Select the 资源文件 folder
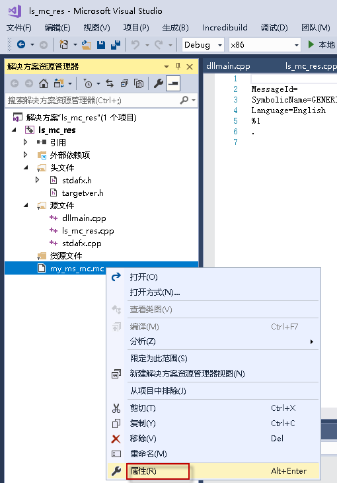Viewport: 337px width, 483px height. coord(66,255)
